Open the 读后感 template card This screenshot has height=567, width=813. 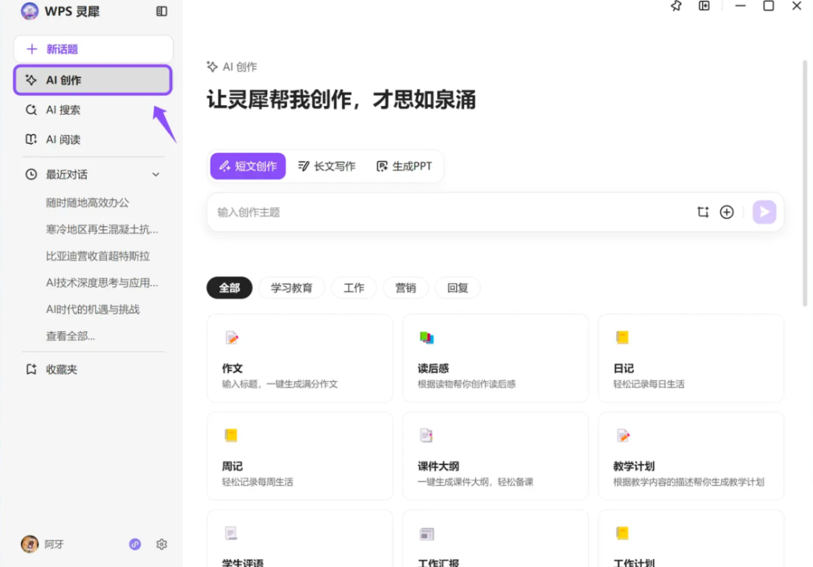coord(495,359)
